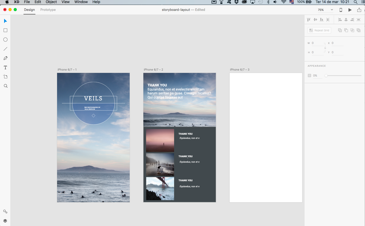Open the Edit menu
The image size is (365, 226).
click(38, 2)
